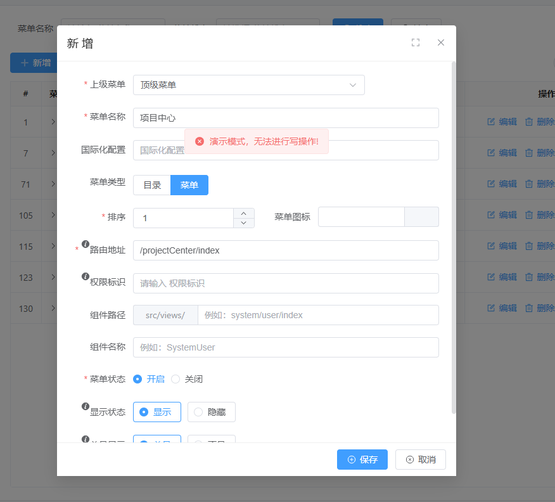Click the info icon beside 显示状态
The width and height of the screenshot is (555, 502).
click(86, 406)
